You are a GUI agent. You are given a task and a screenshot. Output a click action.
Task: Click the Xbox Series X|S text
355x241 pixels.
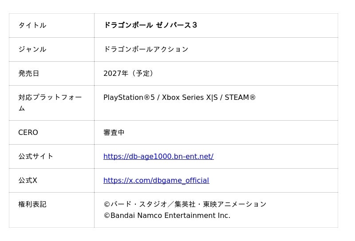[x=190, y=97]
